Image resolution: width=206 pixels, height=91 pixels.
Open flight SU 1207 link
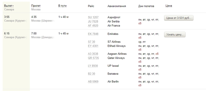coord(93,17)
